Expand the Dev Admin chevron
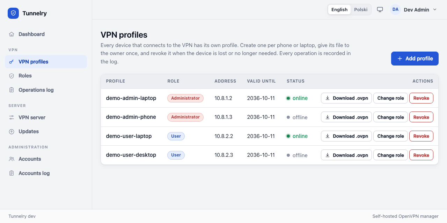 coord(435,9)
